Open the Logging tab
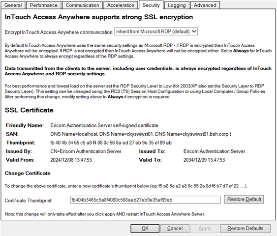Screen dimensions: 277x236 click(x=177, y=5)
